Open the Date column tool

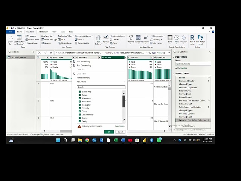[x=170, y=39]
